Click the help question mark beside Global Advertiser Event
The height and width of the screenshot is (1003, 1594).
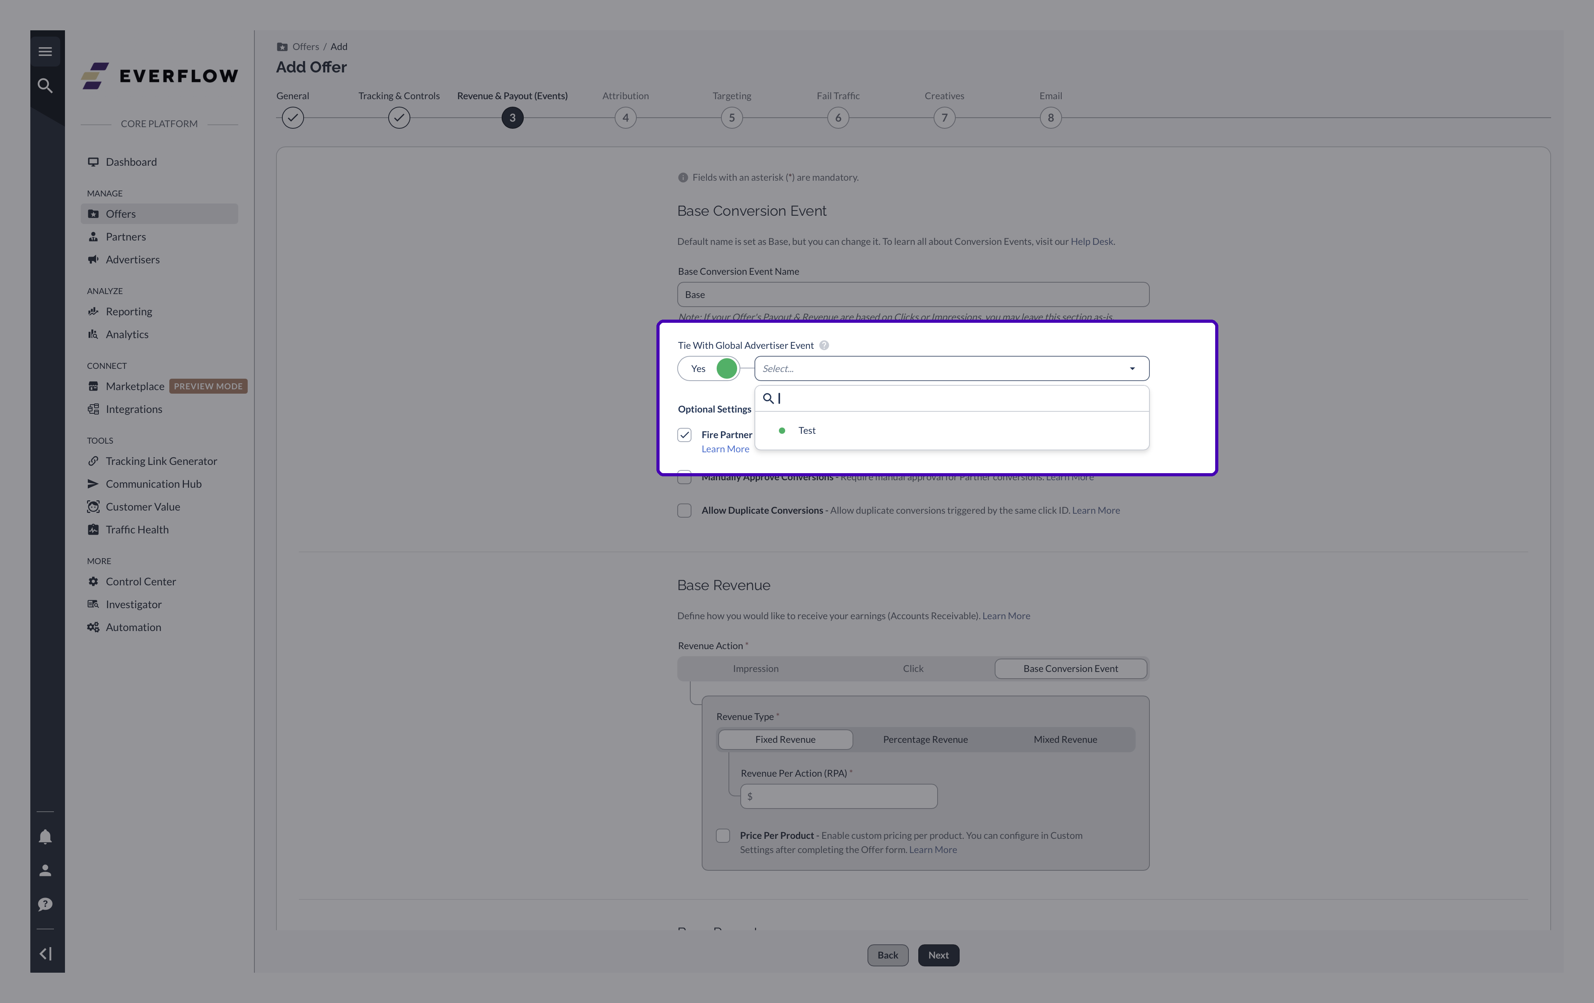[824, 345]
